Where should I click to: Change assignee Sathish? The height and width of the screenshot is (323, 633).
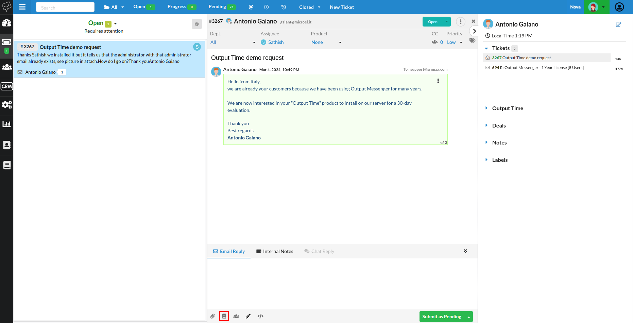[x=272, y=42]
